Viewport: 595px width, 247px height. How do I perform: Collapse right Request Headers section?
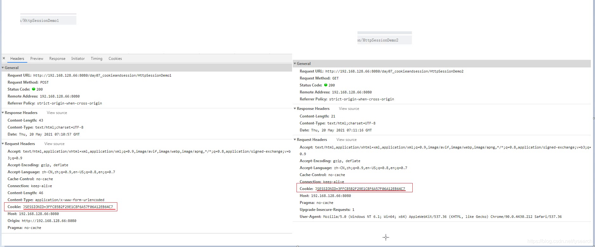click(295, 140)
